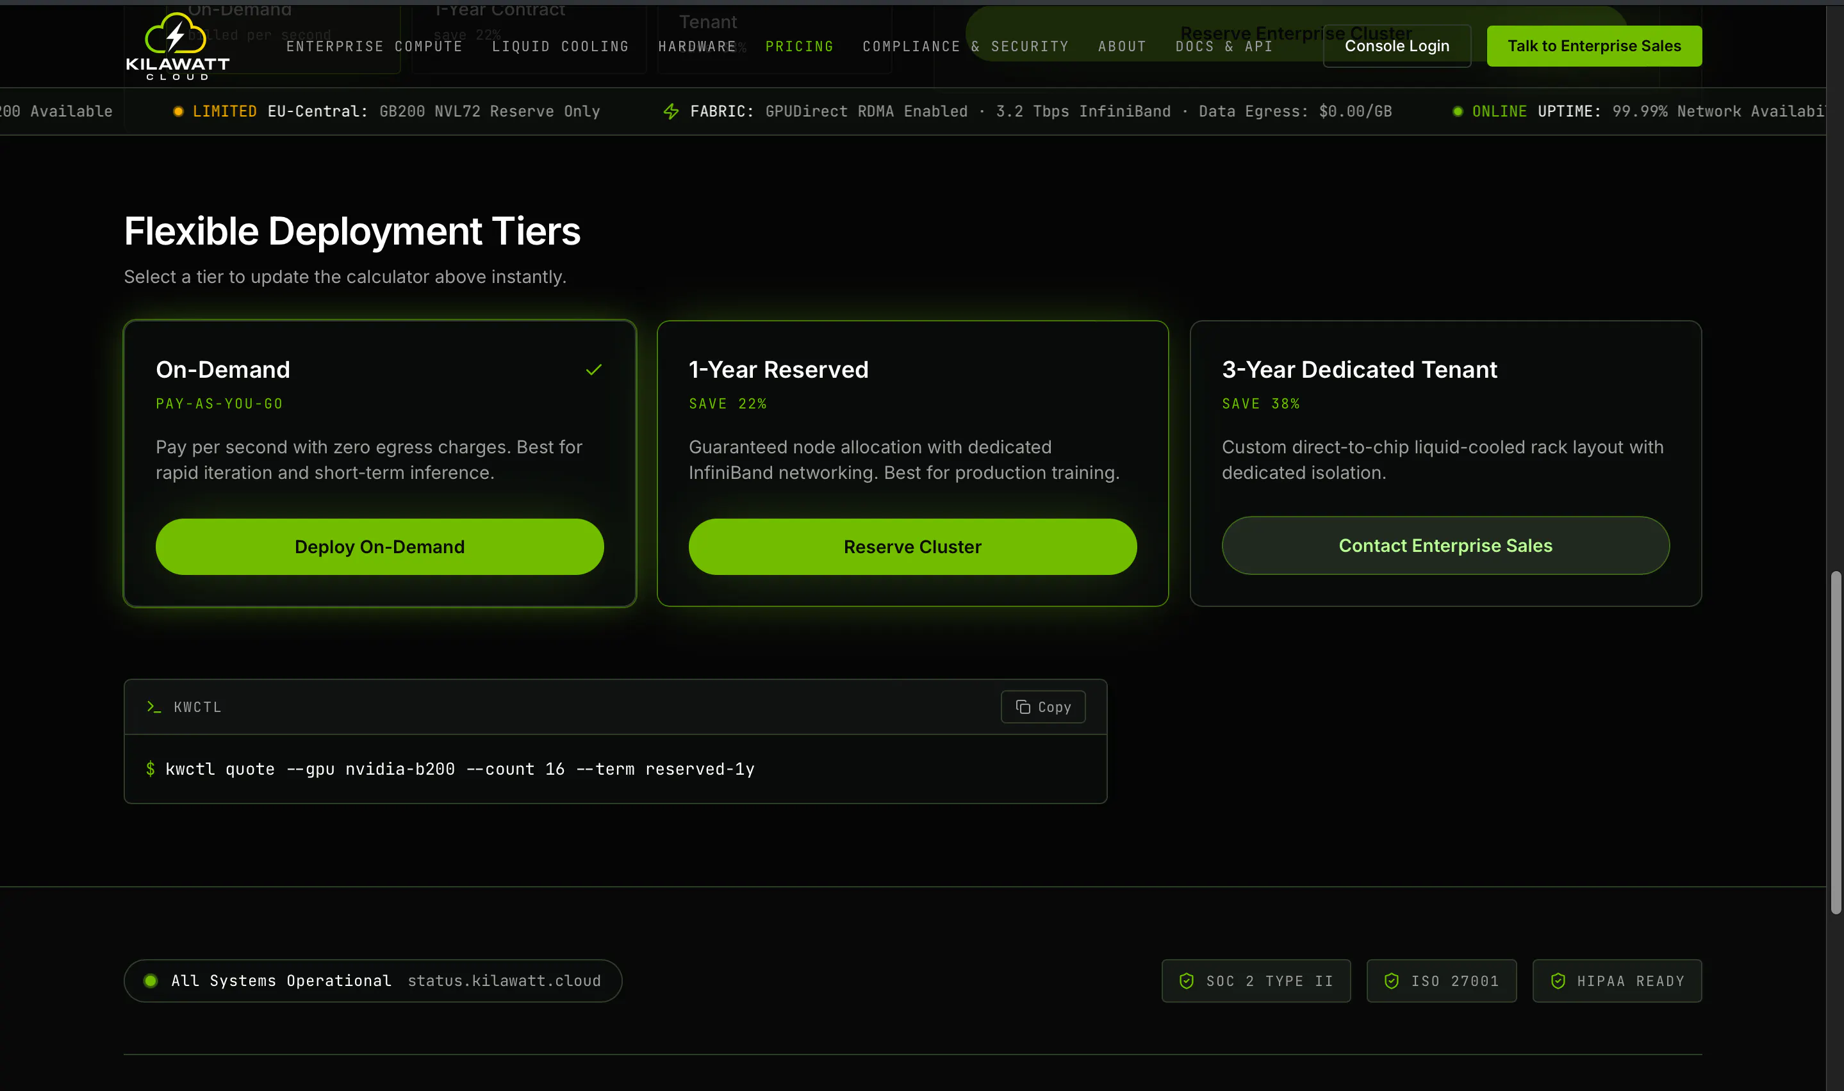Click the kwctl quote command text

(459, 769)
